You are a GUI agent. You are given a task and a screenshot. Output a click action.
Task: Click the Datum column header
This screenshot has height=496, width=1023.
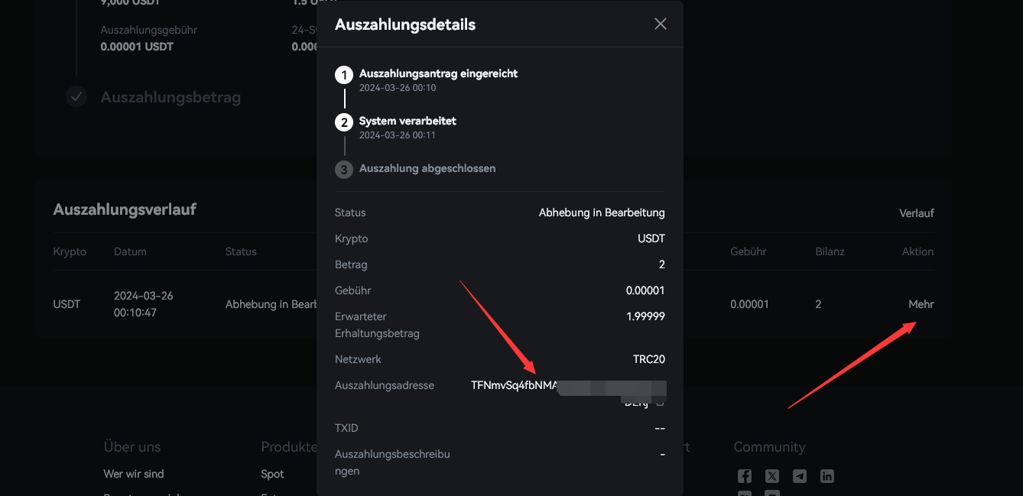pos(130,251)
